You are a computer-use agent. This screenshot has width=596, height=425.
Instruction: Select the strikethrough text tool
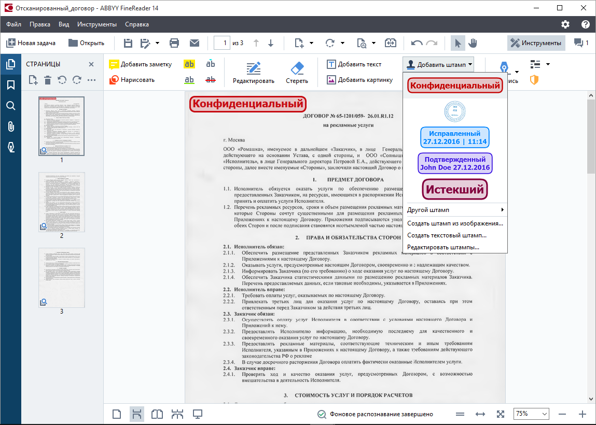click(x=210, y=80)
